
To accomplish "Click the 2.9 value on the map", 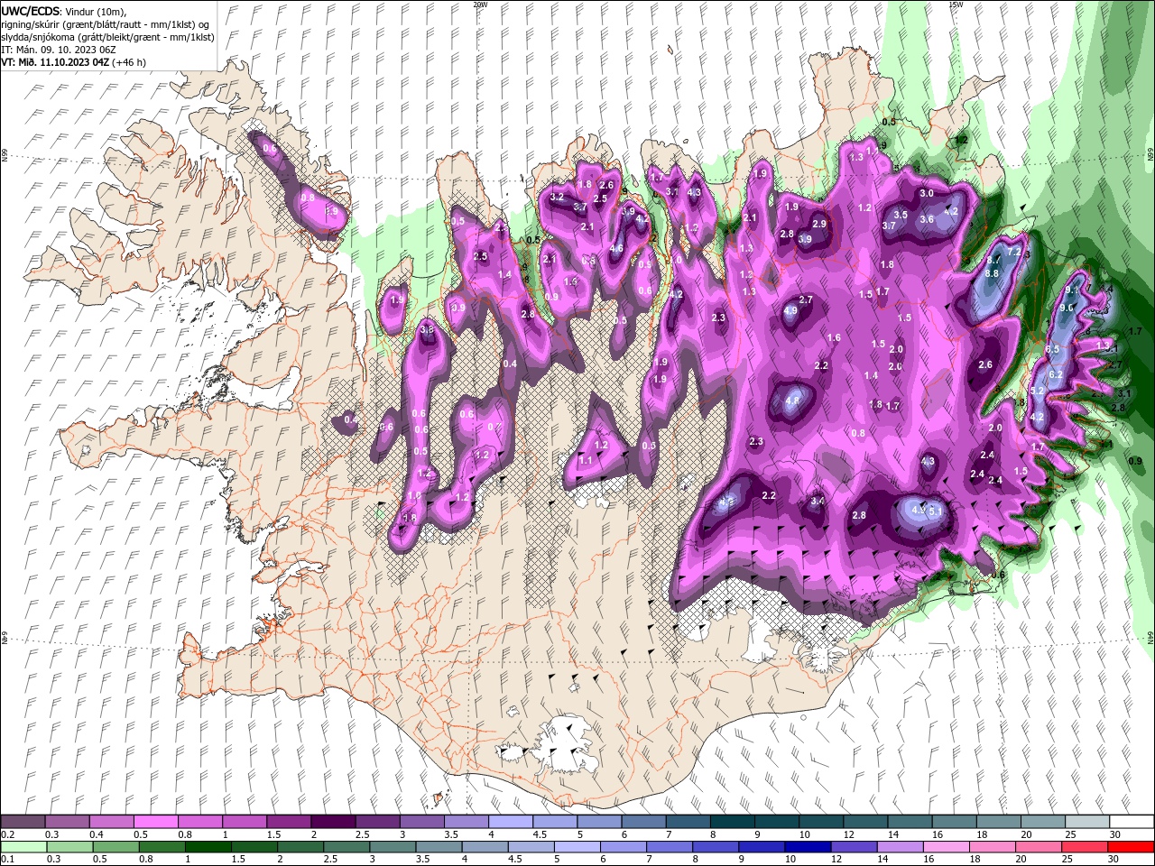I will point(819,224).
